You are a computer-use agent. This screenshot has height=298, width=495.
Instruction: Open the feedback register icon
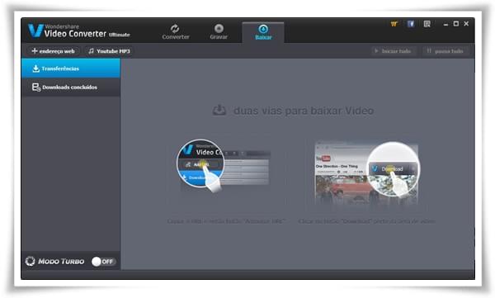[427, 24]
